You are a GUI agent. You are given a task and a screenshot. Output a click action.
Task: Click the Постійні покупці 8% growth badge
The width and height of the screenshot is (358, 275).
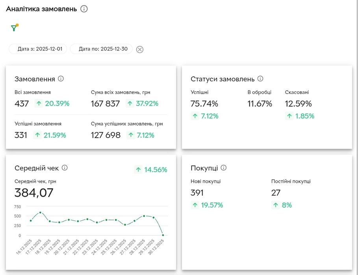282,205
